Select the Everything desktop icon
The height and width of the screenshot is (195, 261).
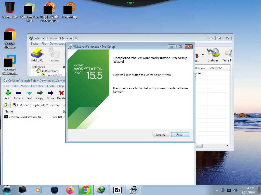[x=70, y=10]
